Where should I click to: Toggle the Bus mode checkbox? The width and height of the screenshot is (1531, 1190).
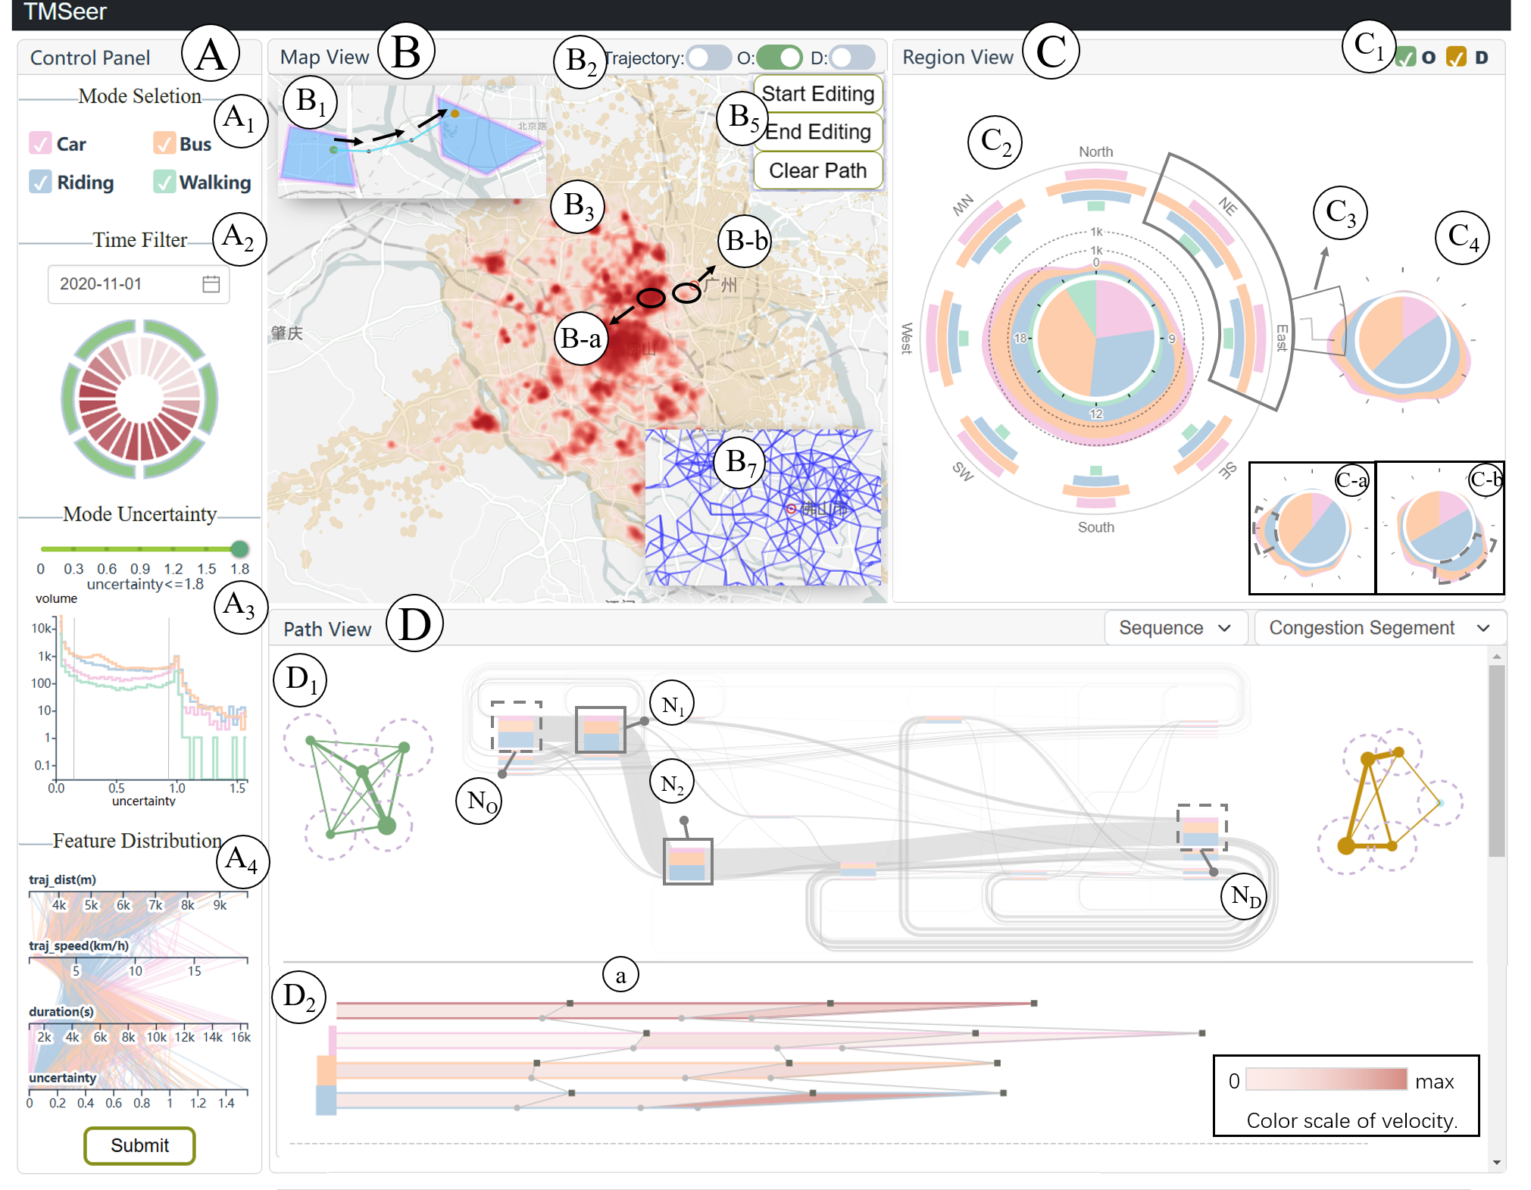pyautogui.click(x=164, y=143)
